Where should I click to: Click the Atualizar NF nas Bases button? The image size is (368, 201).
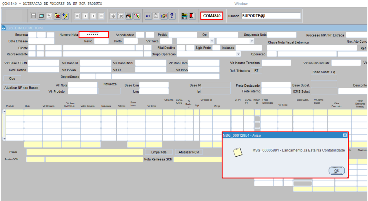(21, 88)
